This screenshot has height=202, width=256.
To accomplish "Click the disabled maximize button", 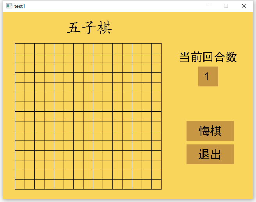I will [226, 6].
